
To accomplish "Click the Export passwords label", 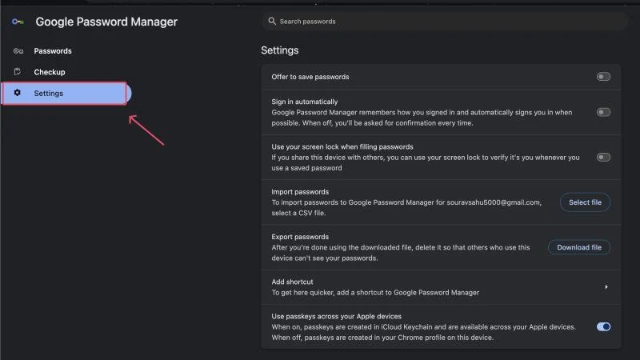I will 300,237.
